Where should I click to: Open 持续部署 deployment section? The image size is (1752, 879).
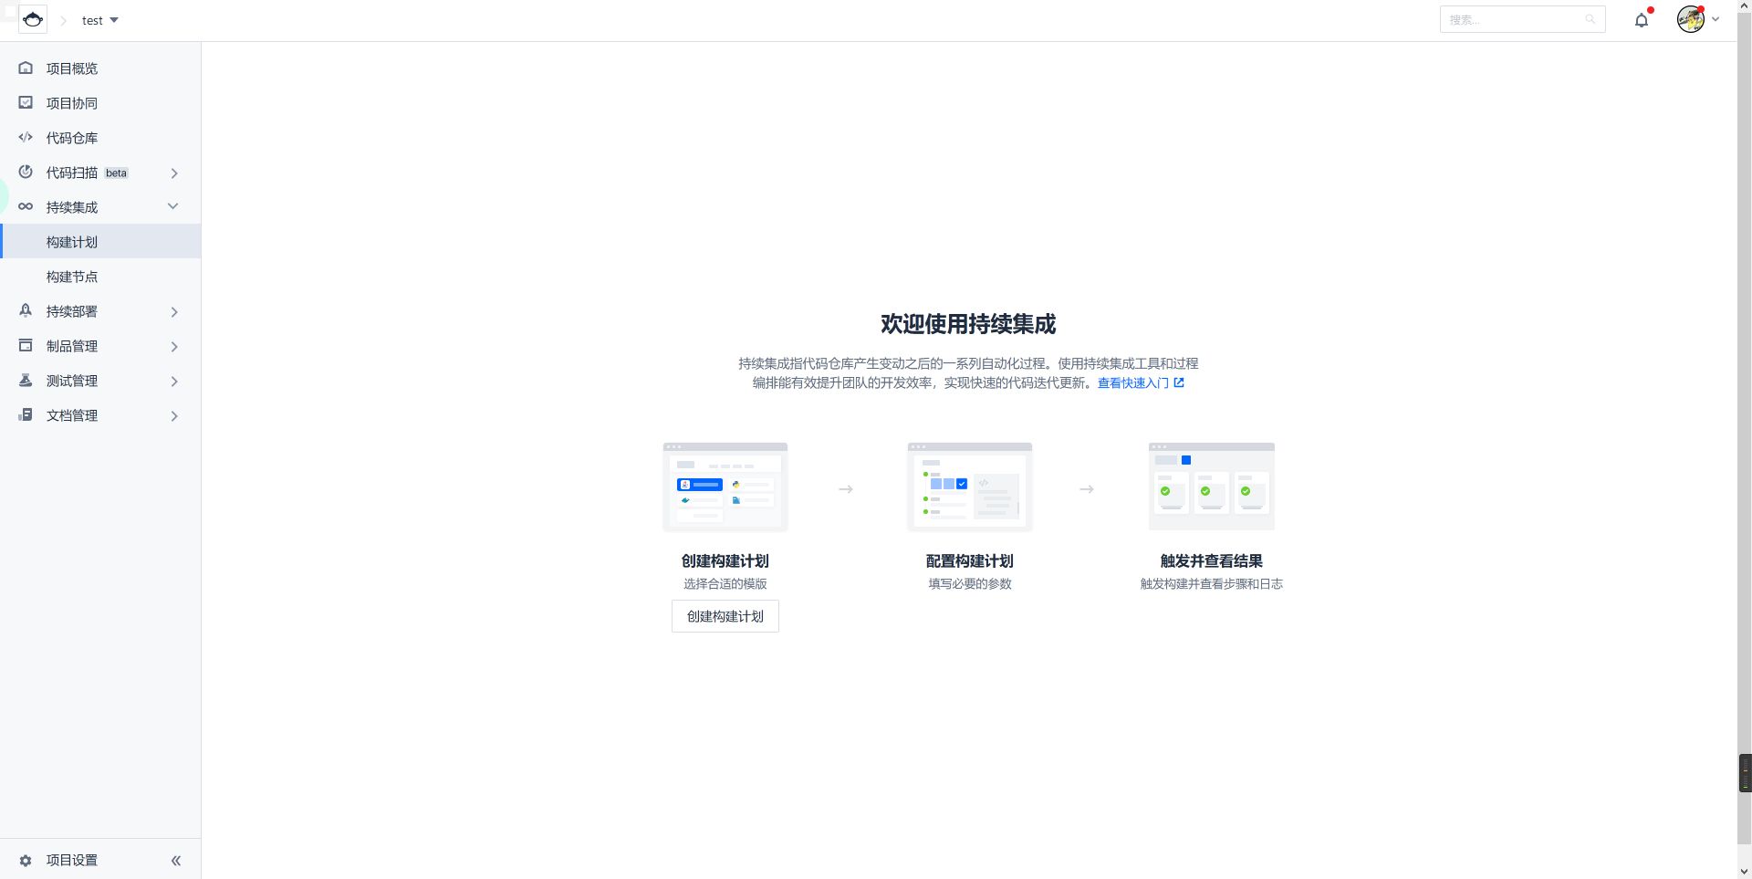[x=72, y=310]
